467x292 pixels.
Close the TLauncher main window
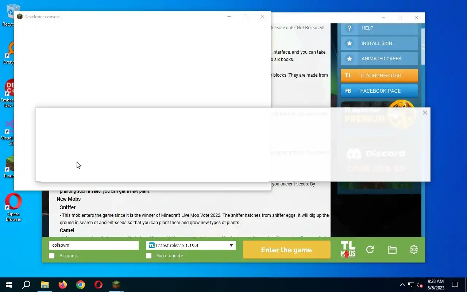click(x=417, y=18)
